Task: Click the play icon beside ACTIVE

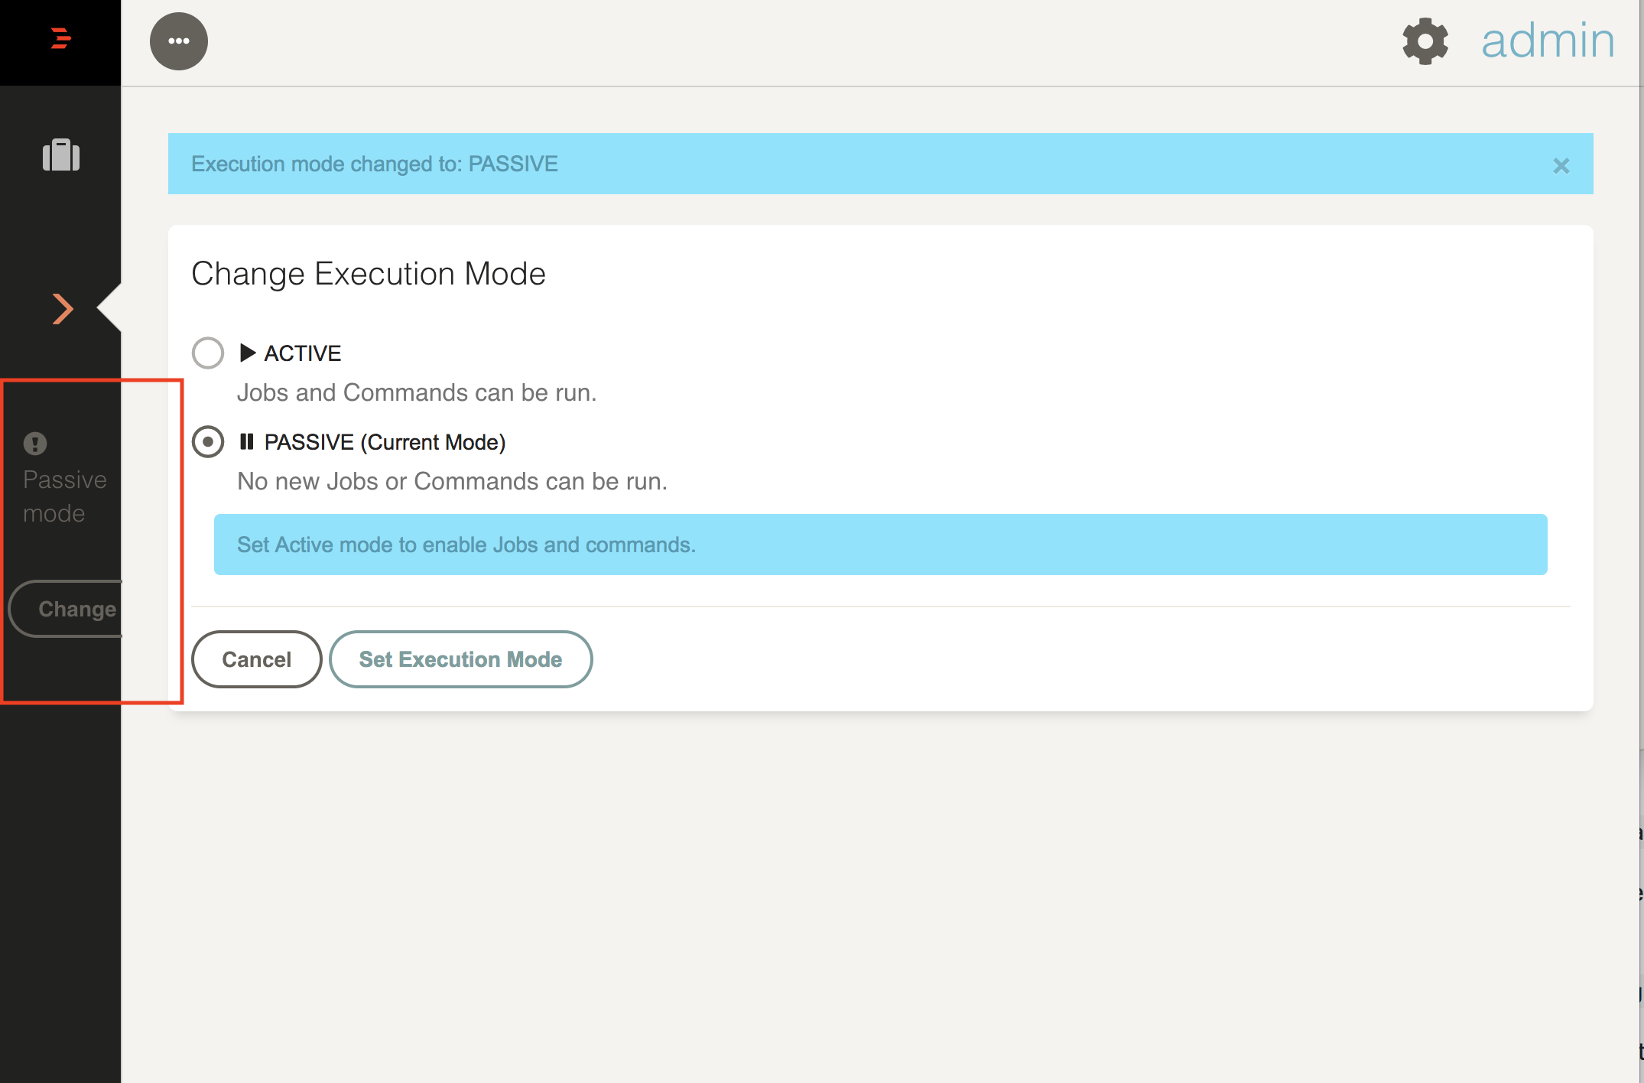Action: [247, 353]
